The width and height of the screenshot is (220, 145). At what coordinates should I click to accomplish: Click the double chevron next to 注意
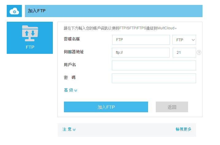click(x=74, y=130)
